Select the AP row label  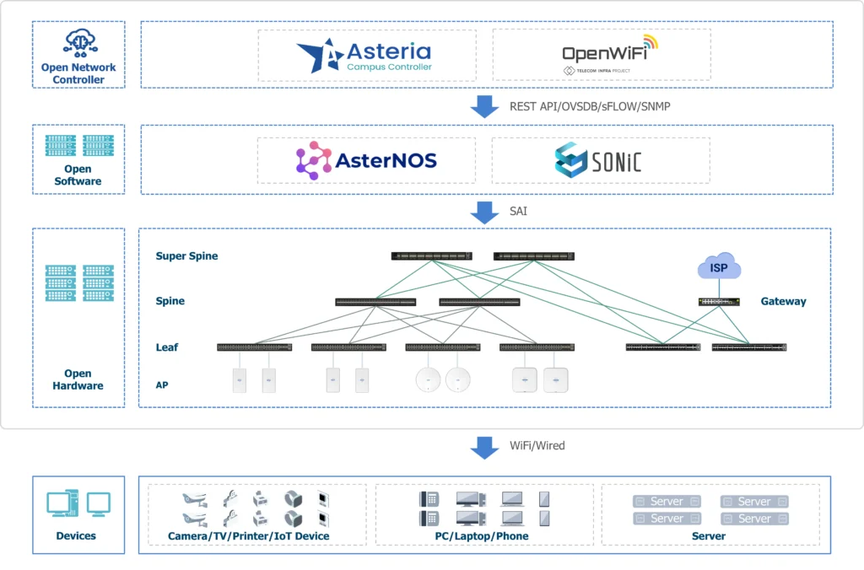point(162,385)
